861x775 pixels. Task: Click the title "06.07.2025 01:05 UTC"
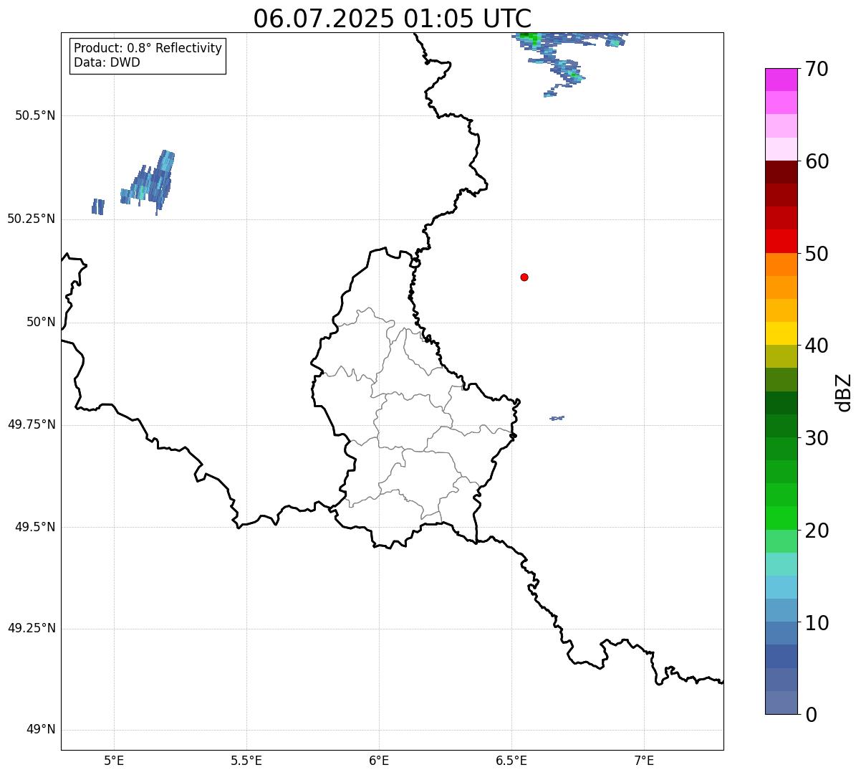coord(393,19)
